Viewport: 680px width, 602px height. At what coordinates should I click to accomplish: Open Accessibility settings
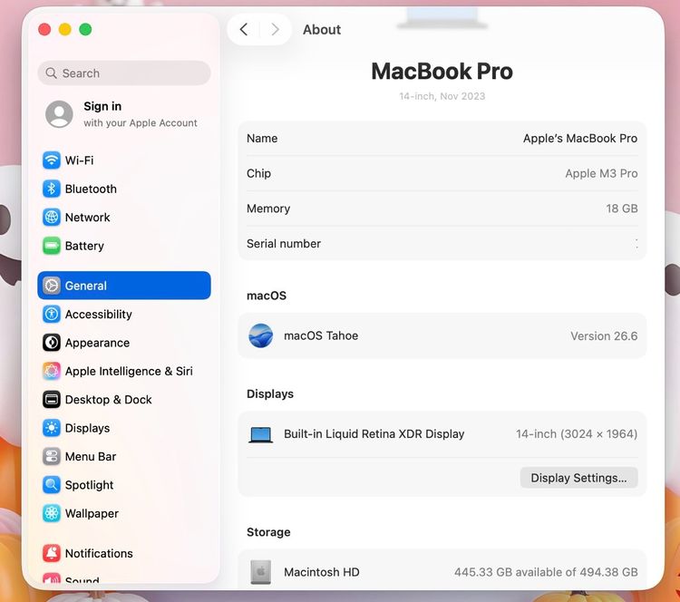tap(124, 314)
